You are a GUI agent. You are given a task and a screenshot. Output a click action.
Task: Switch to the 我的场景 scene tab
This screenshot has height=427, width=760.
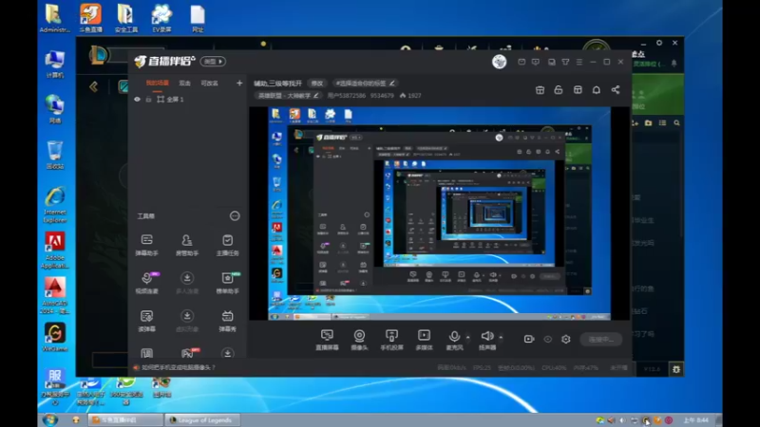[x=157, y=84]
